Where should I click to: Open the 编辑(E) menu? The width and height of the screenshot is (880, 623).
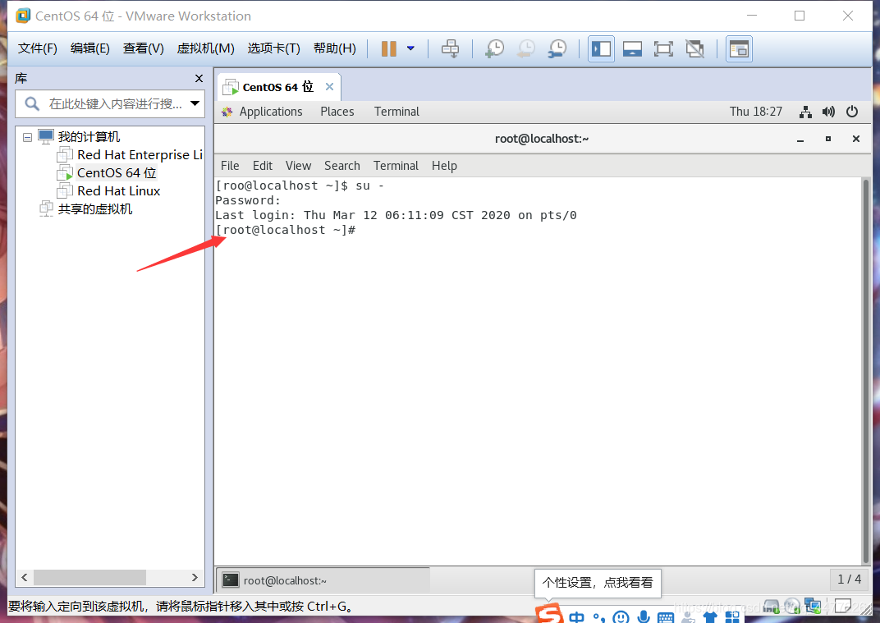click(x=89, y=48)
